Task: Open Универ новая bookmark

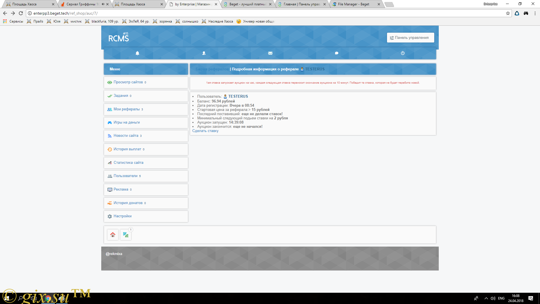Action: (x=255, y=21)
